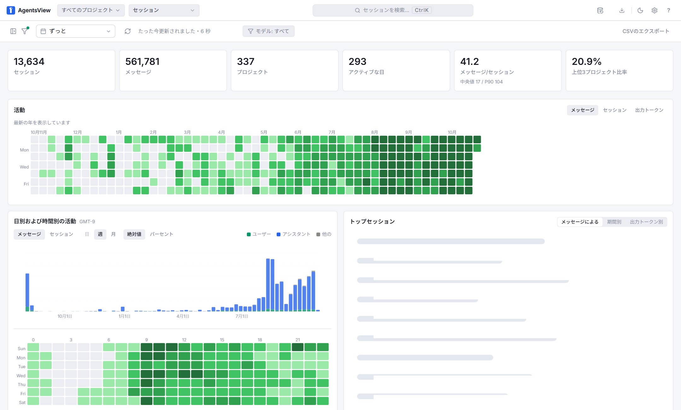
Task: Select 週 granularity for the daily chart
Action: (x=100, y=234)
